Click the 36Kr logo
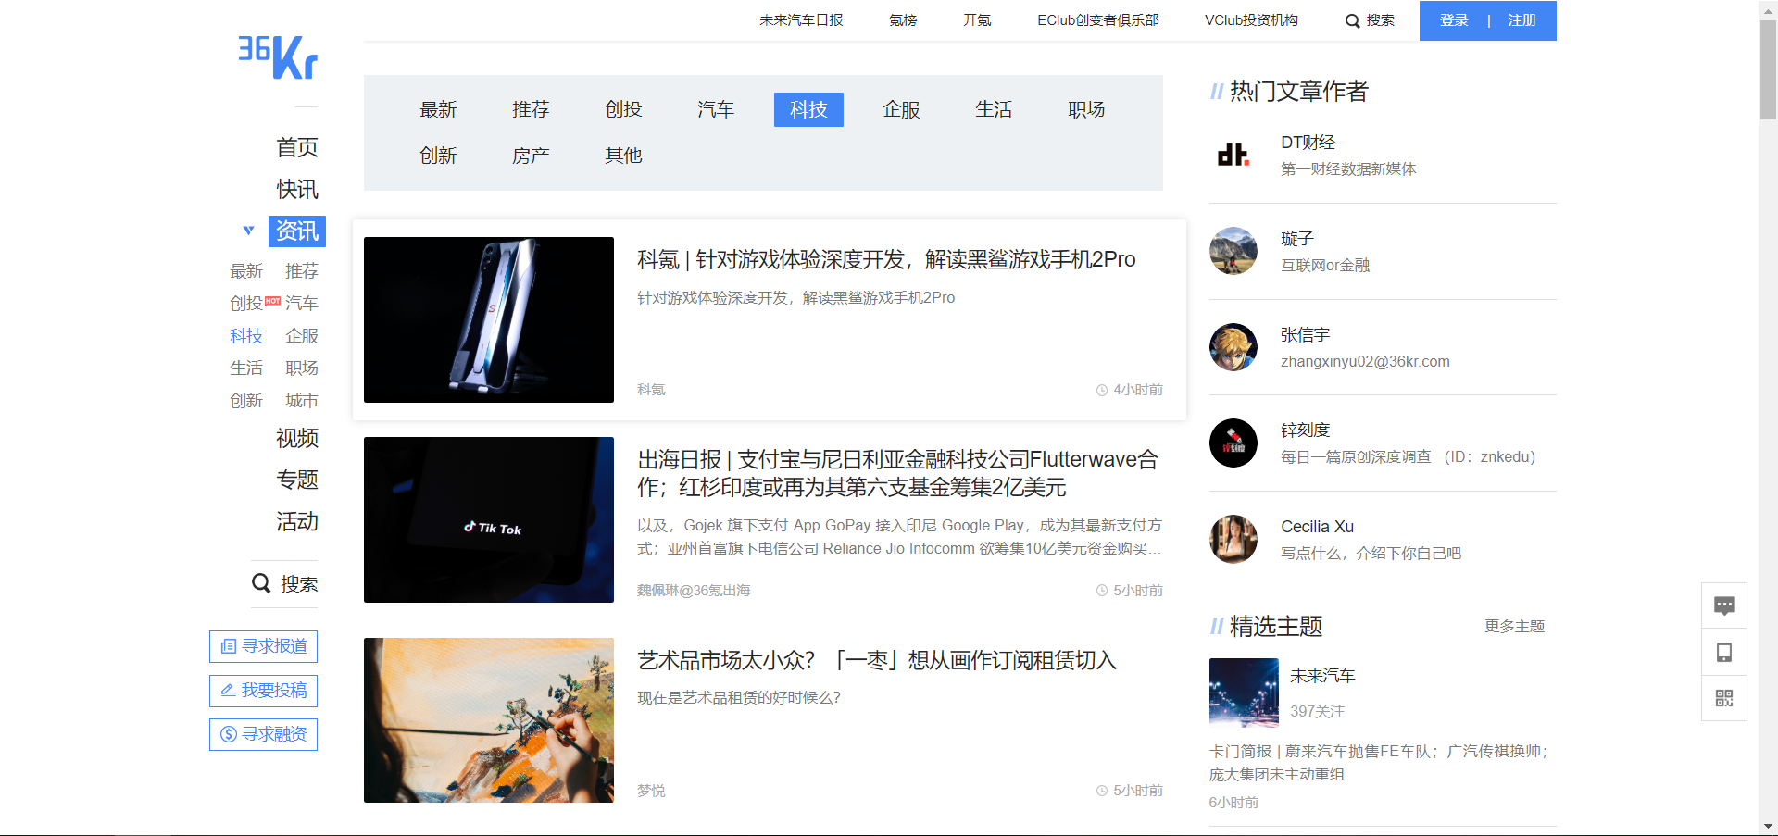Image resolution: width=1778 pixels, height=836 pixels. point(278,56)
